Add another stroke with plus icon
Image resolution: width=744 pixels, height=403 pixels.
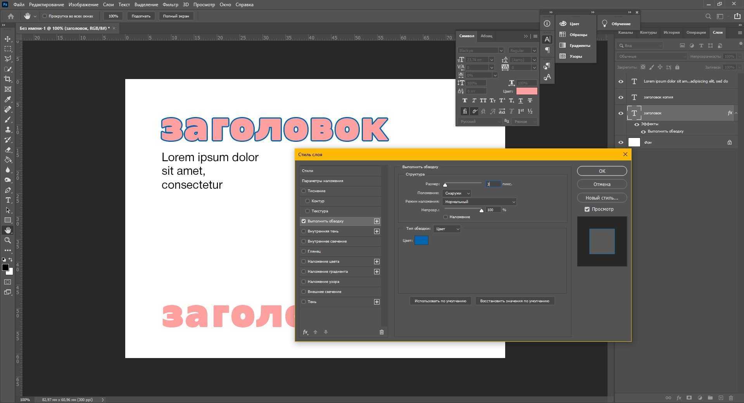point(376,221)
